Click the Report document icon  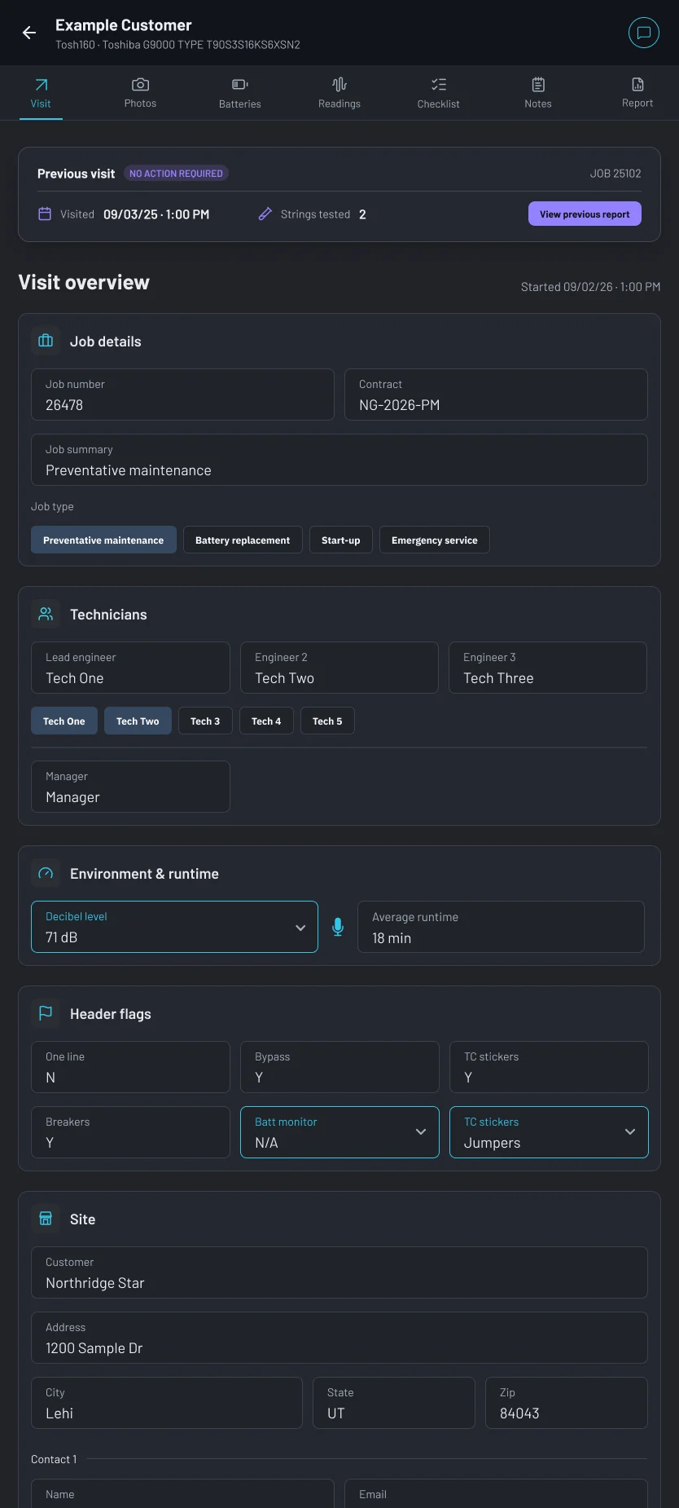pos(637,85)
